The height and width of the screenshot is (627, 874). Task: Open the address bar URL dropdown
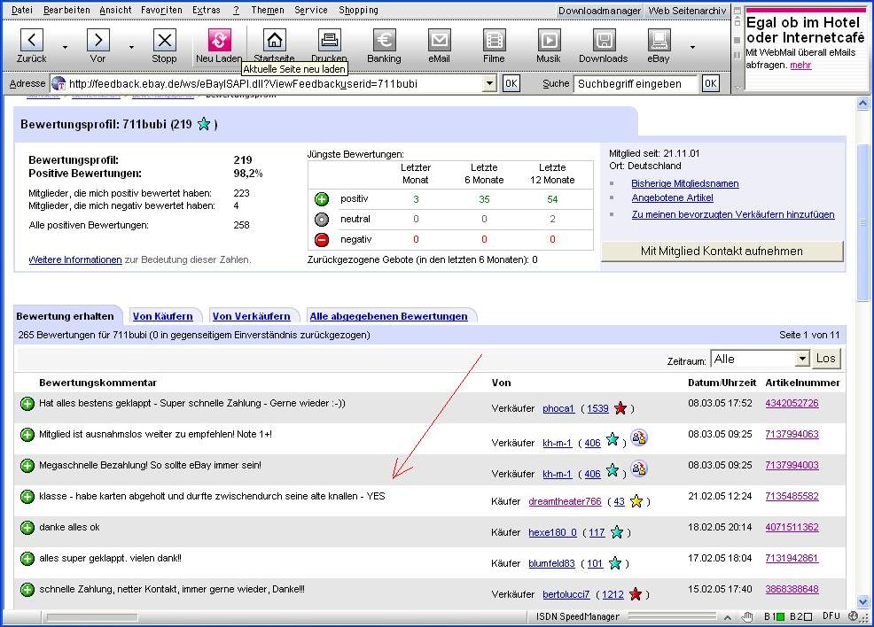(488, 83)
